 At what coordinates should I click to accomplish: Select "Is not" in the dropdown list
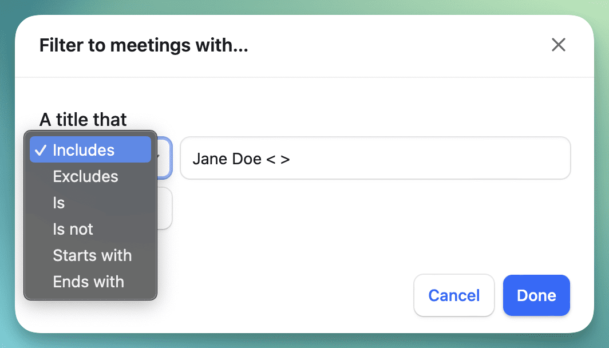73,229
